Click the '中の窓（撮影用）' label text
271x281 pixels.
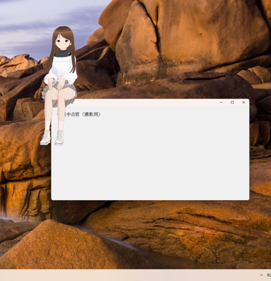[83, 114]
